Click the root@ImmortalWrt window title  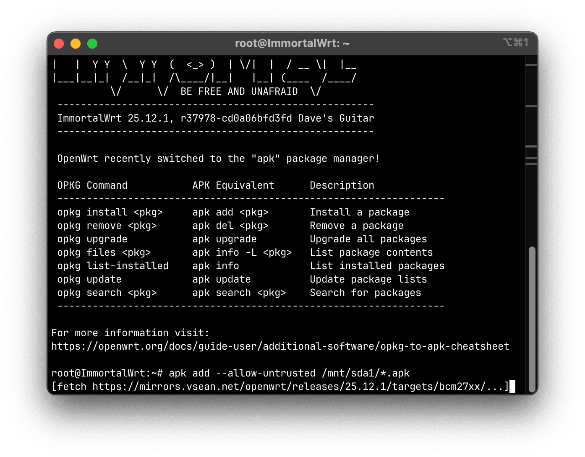[292, 43]
